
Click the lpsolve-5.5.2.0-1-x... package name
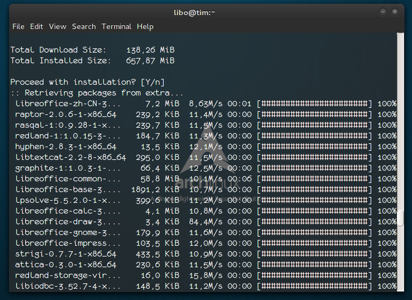[68, 200]
